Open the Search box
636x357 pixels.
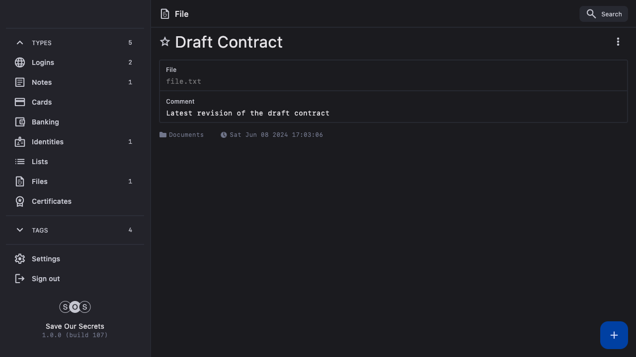click(x=604, y=14)
